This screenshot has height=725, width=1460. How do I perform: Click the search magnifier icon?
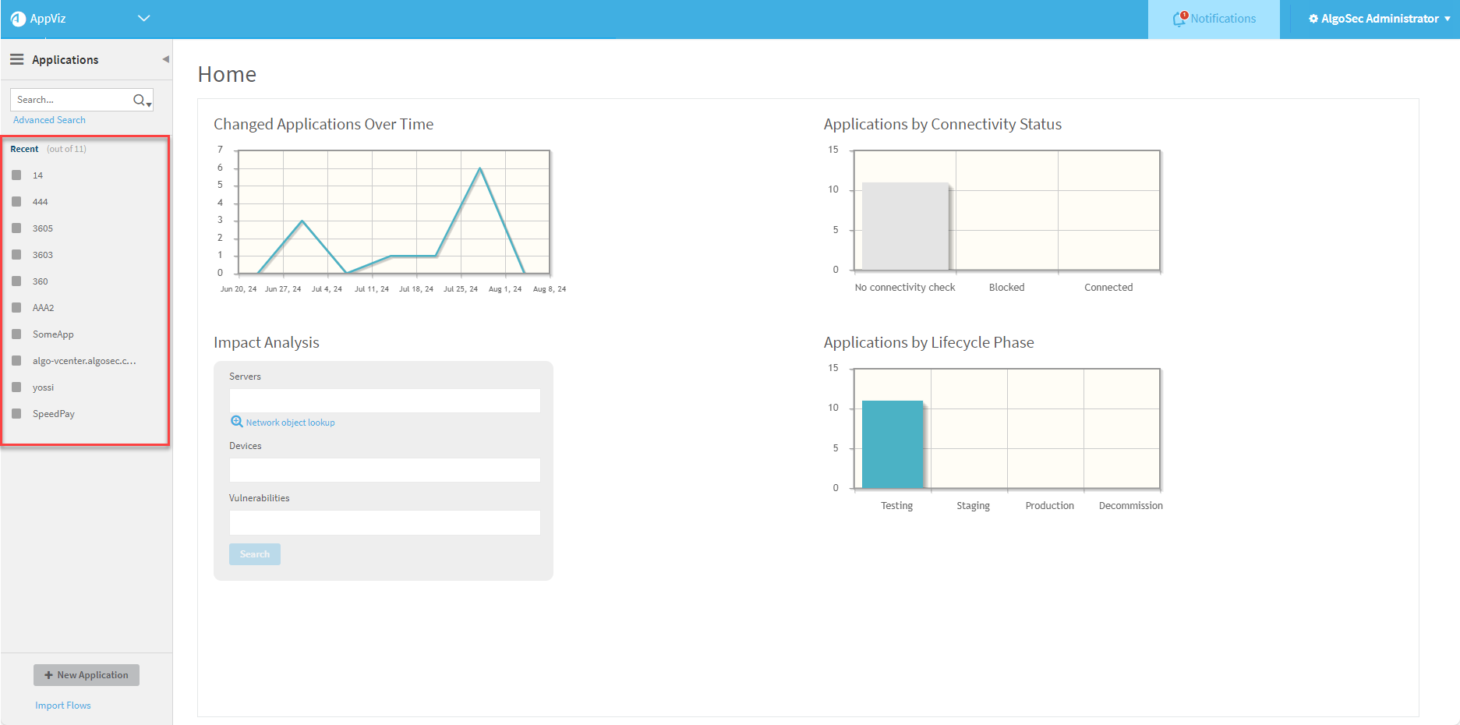[x=140, y=100]
